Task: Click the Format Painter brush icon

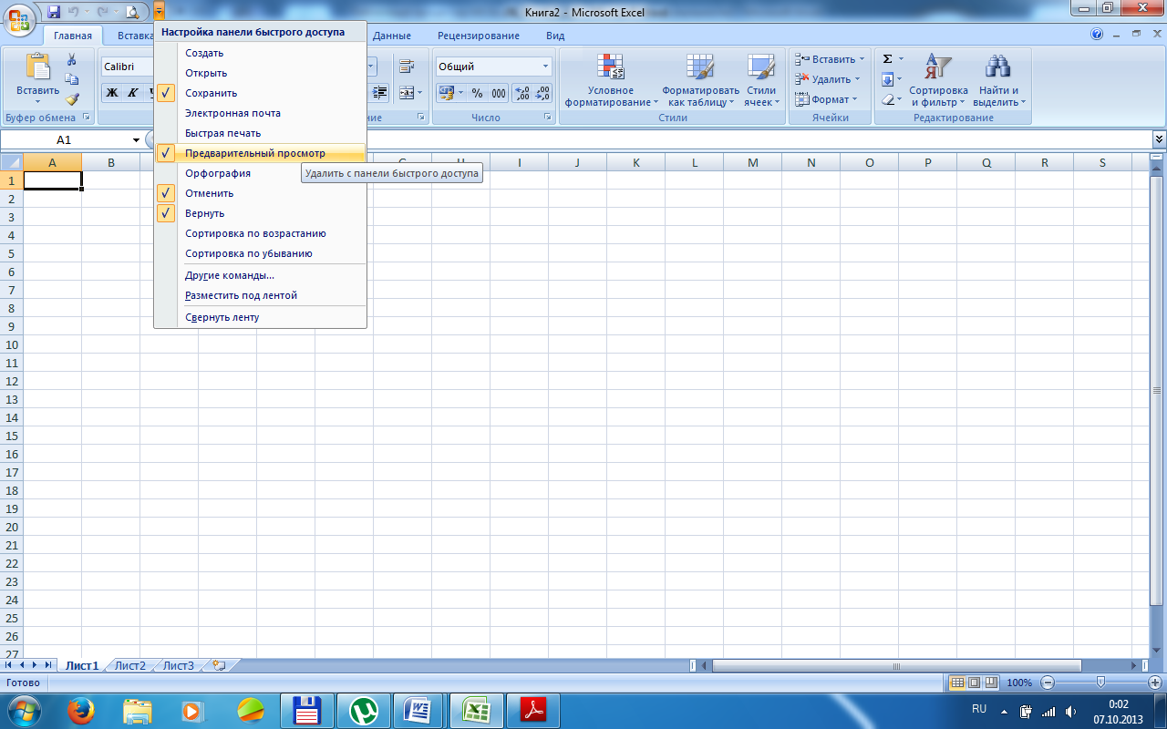Action: [72, 99]
